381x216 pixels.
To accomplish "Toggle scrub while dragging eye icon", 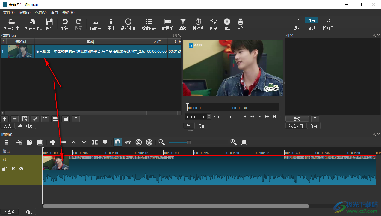I will click(128, 142).
